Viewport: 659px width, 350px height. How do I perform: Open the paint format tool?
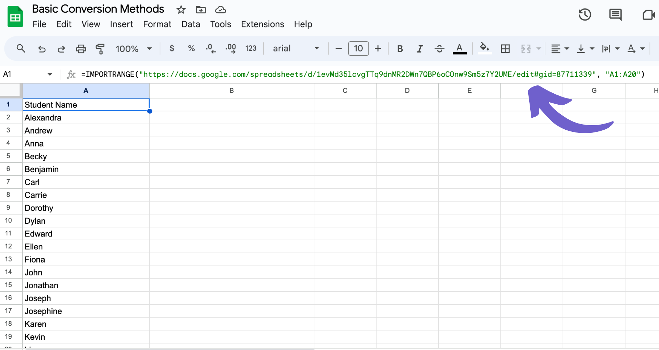(x=100, y=48)
